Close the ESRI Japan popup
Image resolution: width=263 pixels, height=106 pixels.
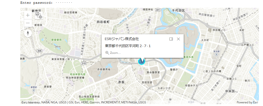tap(179, 39)
